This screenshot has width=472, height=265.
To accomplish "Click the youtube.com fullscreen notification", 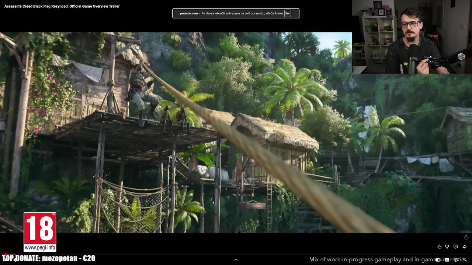I will click(x=236, y=13).
